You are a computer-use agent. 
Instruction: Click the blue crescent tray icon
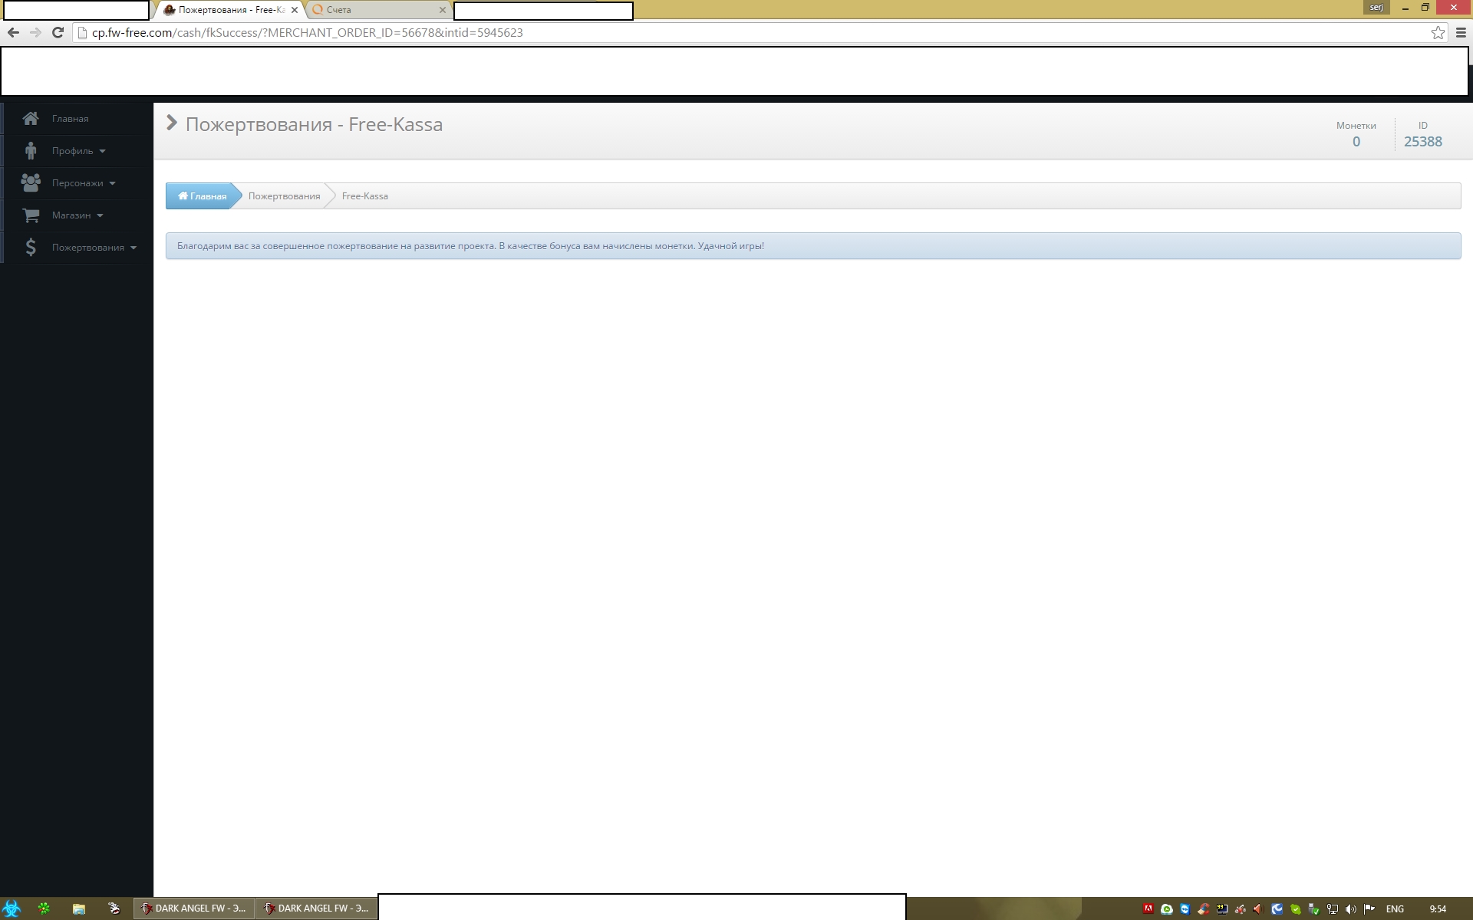[x=1277, y=909]
